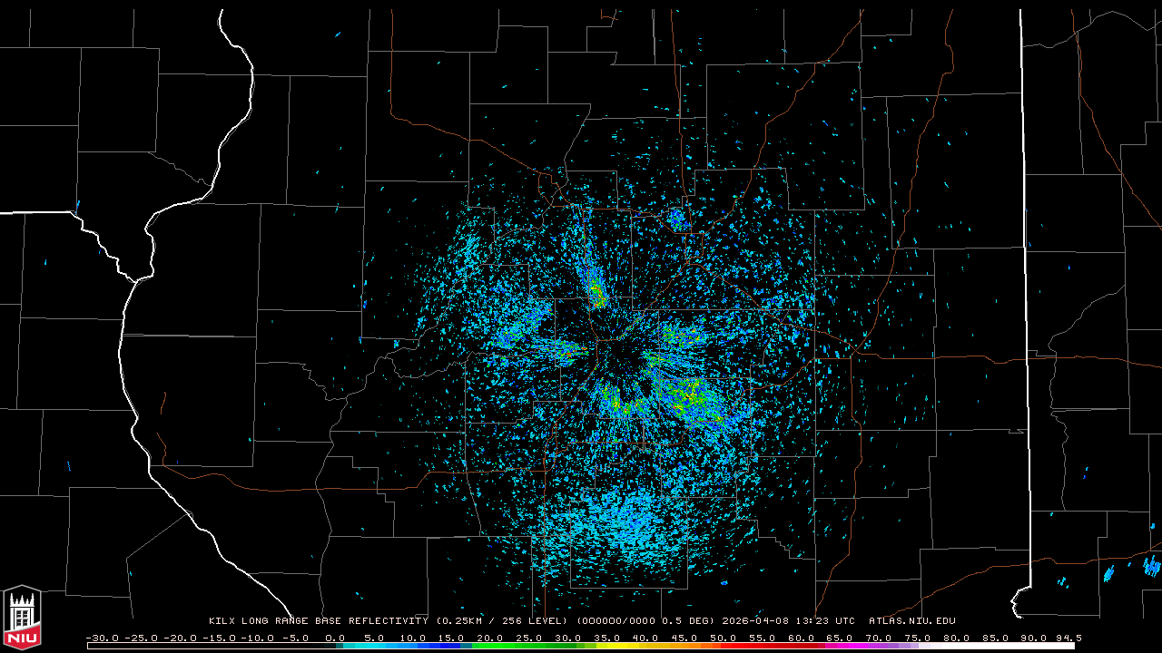1162x653 pixels.
Task: Click the '60.0' reflectivity scale label
Action: [x=801, y=638]
